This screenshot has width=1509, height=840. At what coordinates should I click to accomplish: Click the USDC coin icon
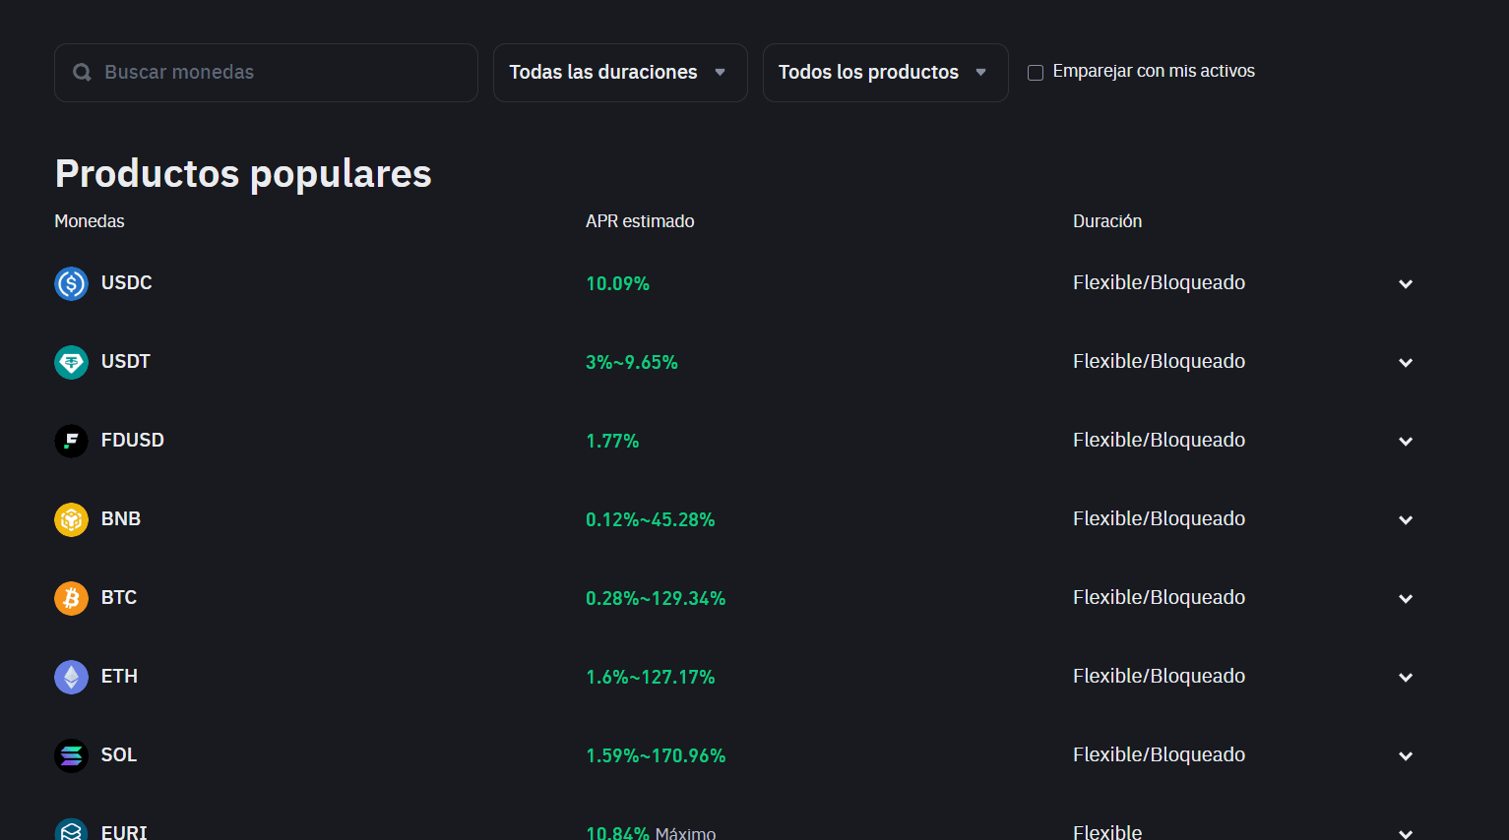click(x=71, y=283)
